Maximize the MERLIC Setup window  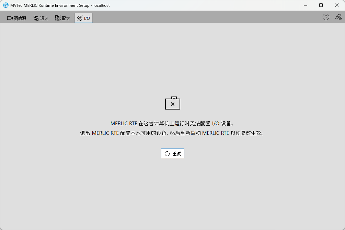coord(321,5)
